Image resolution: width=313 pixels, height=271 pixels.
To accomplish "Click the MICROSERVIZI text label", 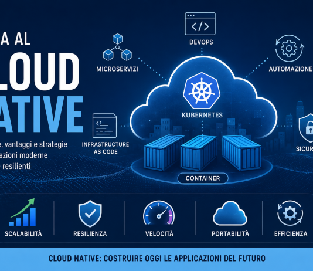I will (x=117, y=69).
